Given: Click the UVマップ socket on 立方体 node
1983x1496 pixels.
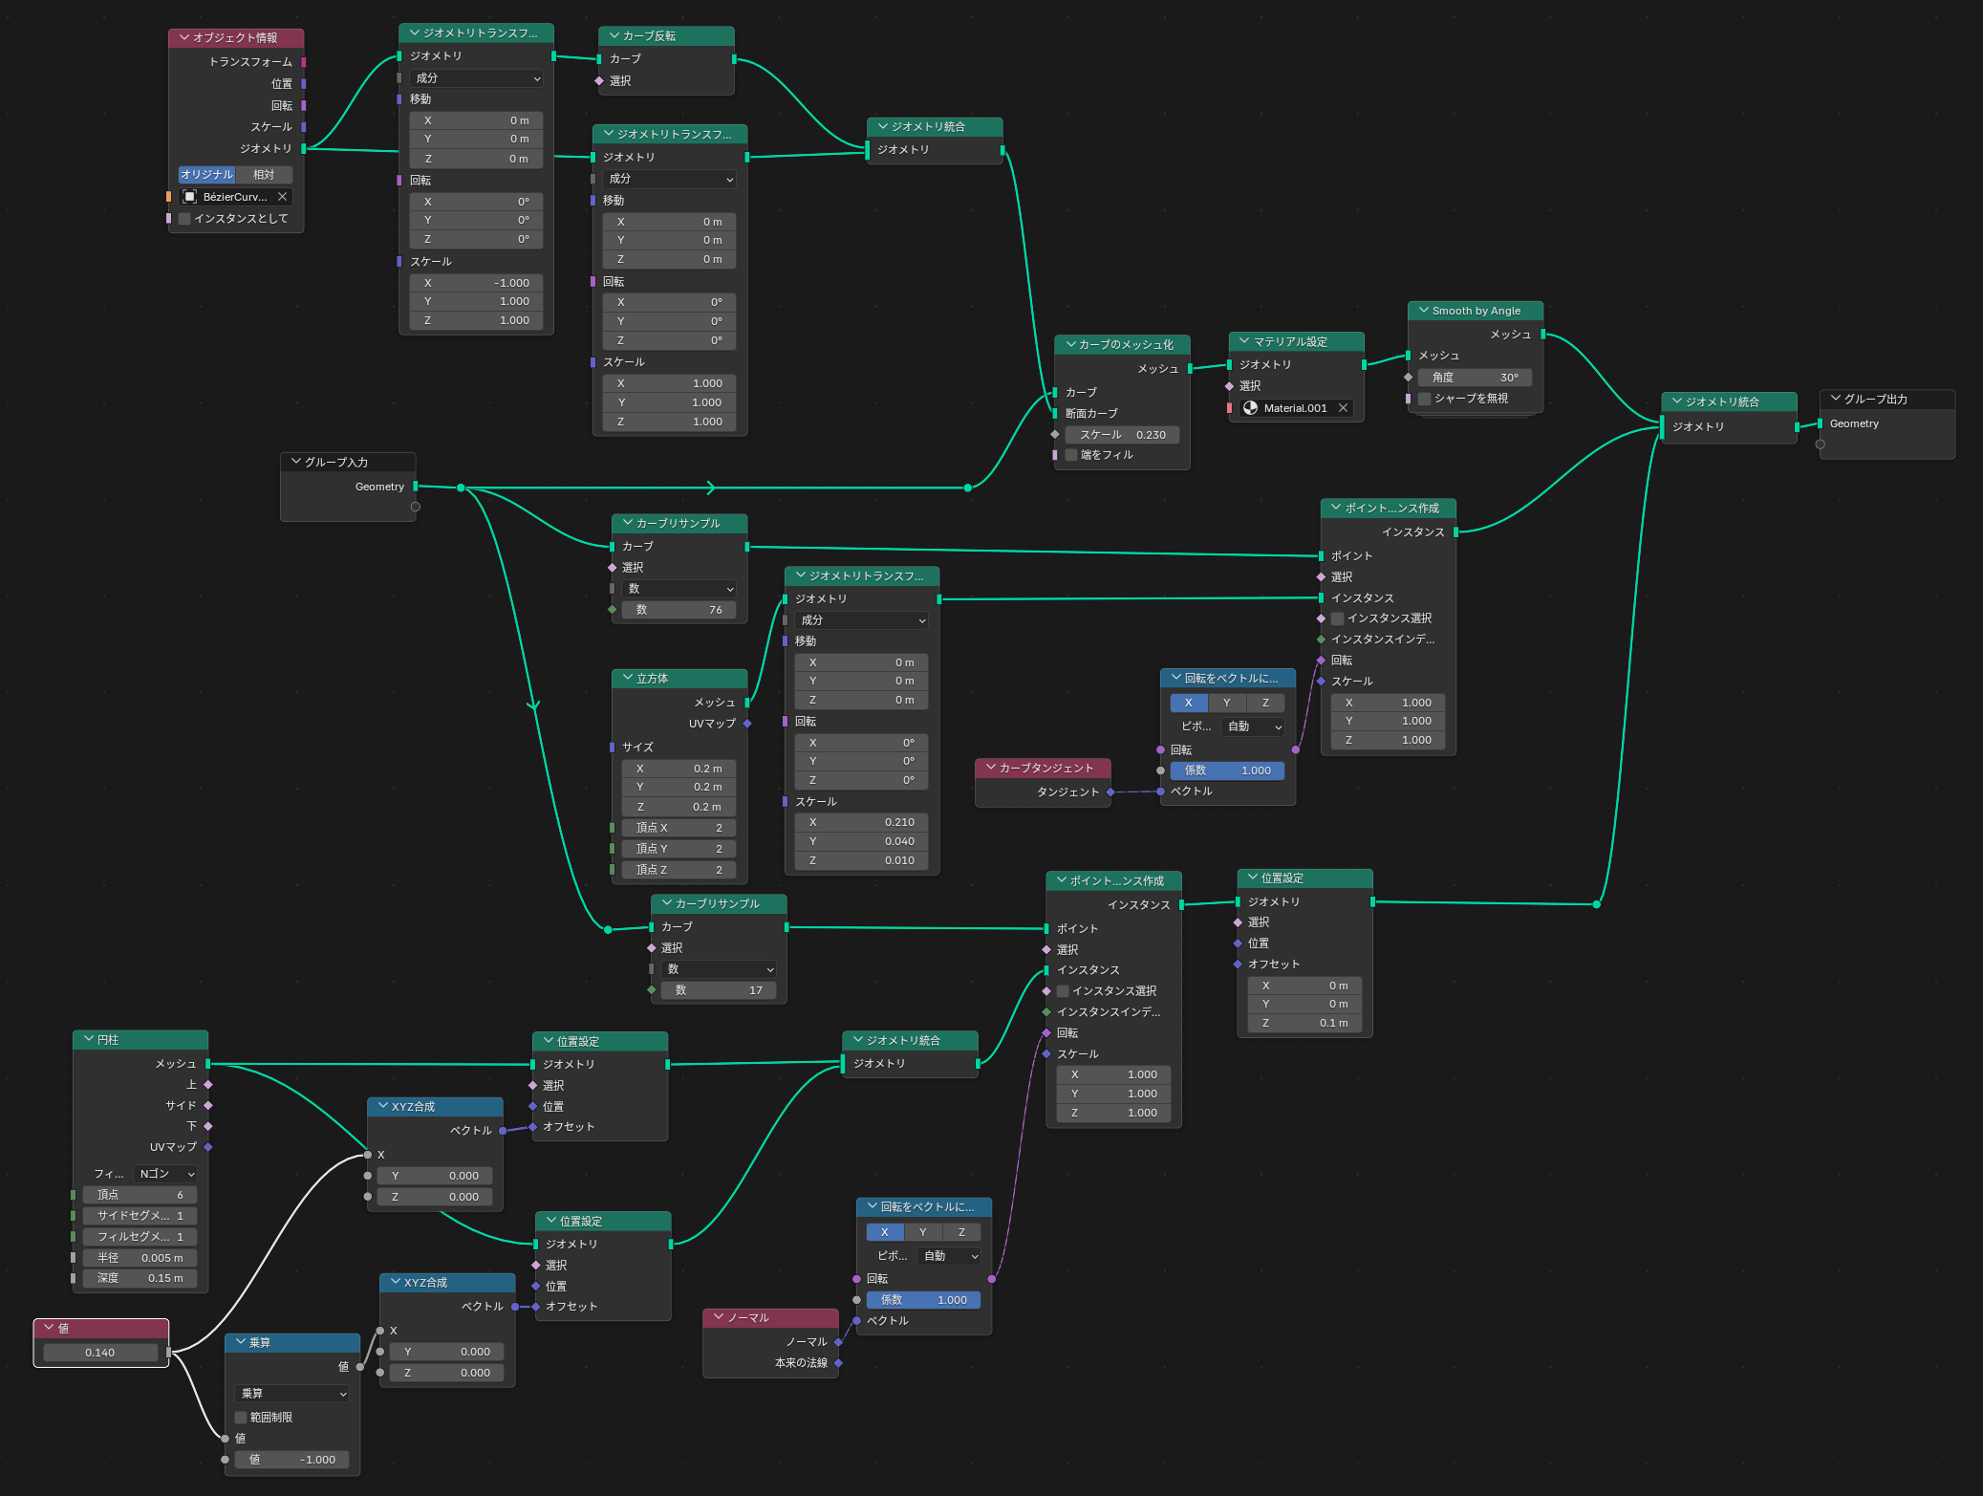Looking at the screenshot, I should coord(747,724).
